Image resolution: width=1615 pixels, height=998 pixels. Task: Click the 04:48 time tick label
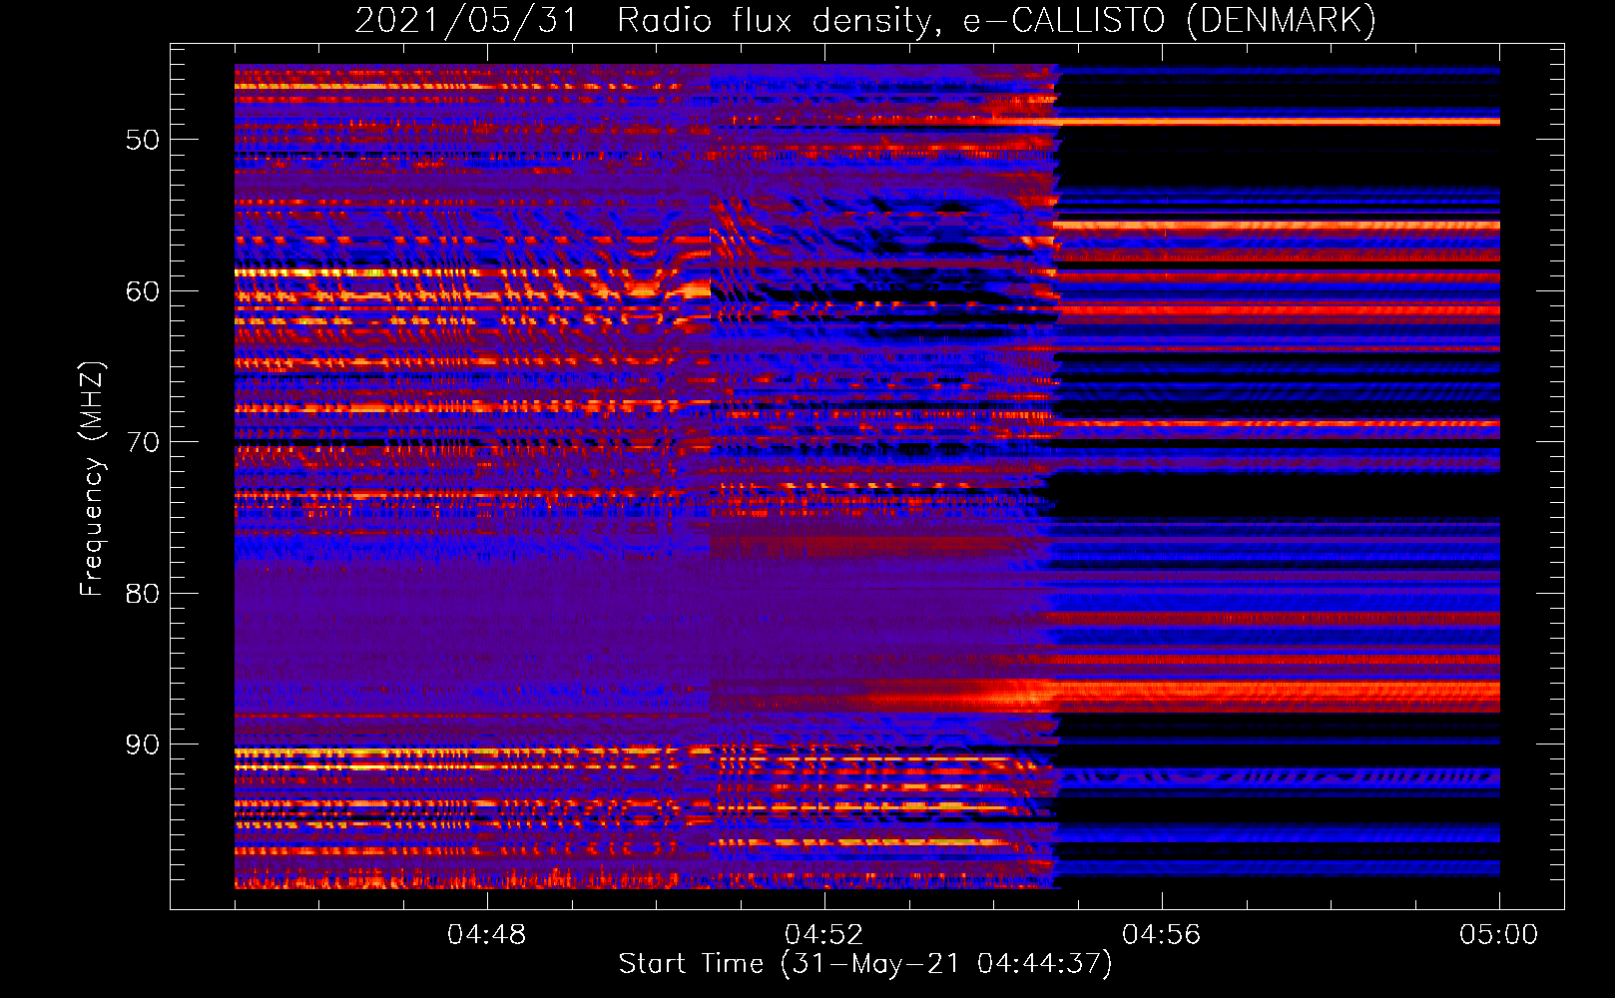point(487,935)
